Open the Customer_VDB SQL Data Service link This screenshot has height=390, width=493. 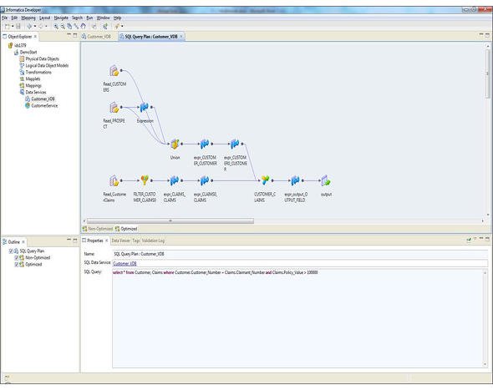pyautogui.click(x=125, y=264)
